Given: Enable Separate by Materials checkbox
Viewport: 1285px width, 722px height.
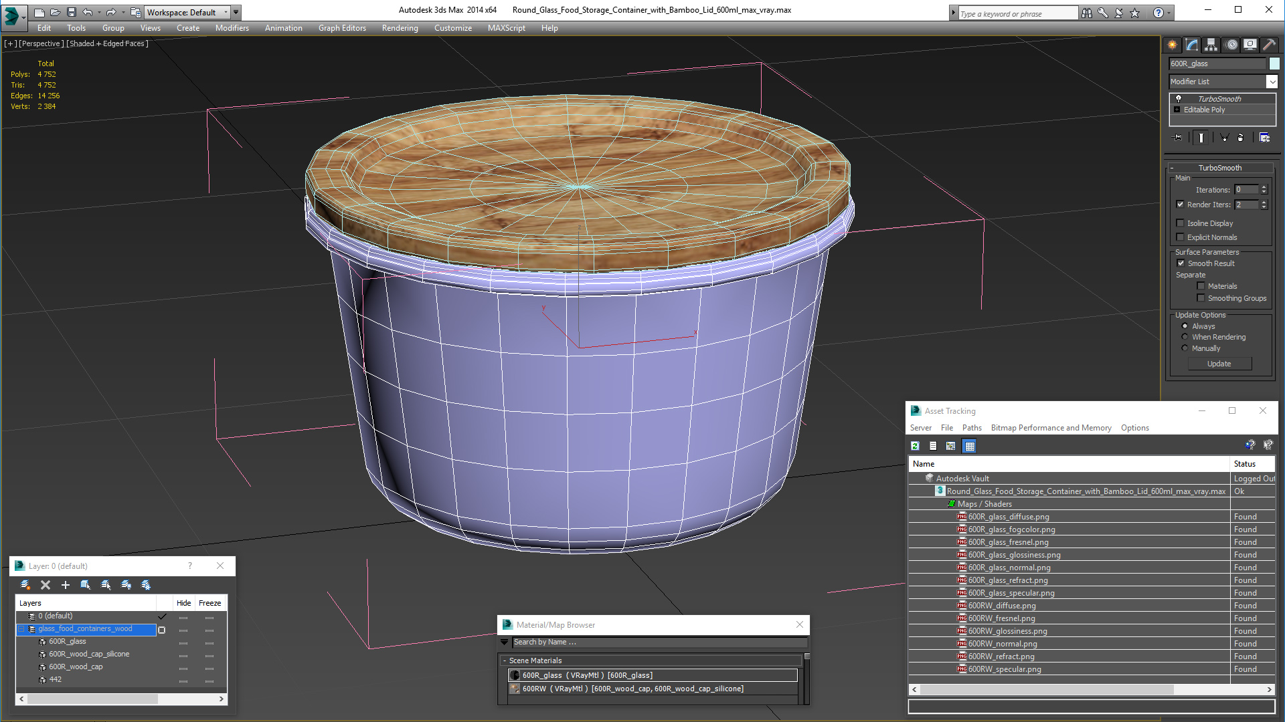Looking at the screenshot, I should (1201, 286).
